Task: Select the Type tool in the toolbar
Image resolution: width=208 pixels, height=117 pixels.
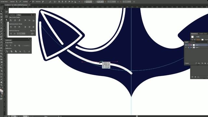Action: (x=1, y=22)
